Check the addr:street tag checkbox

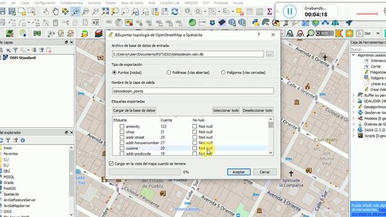tap(122, 137)
